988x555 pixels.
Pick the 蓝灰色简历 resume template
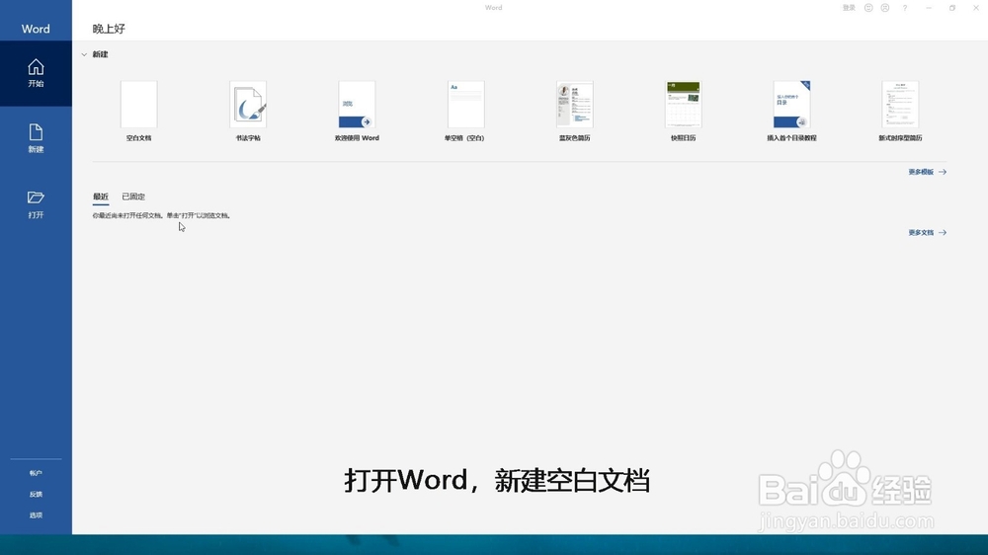coord(575,111)
